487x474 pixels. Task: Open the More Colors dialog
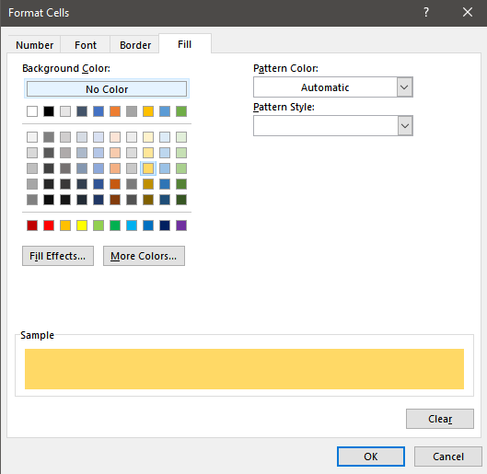[144, 256]
